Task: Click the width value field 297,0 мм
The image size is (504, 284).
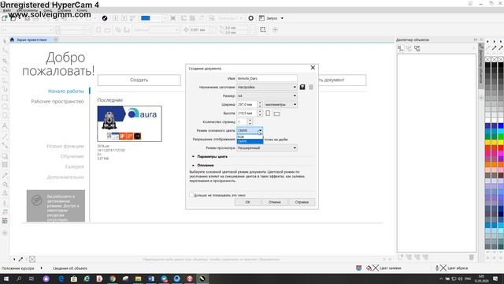Action: coord(246,104)
